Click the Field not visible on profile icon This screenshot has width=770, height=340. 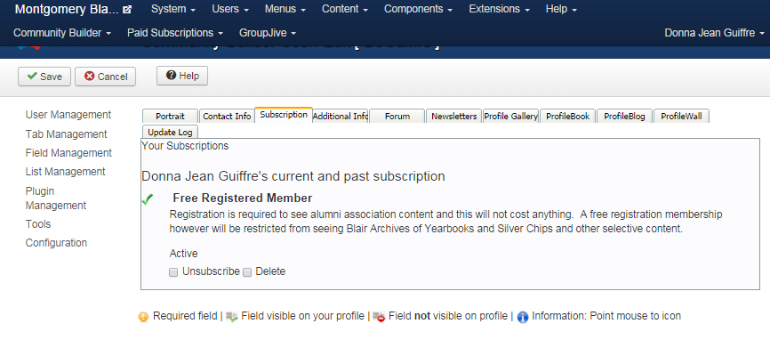pos(379,317)
